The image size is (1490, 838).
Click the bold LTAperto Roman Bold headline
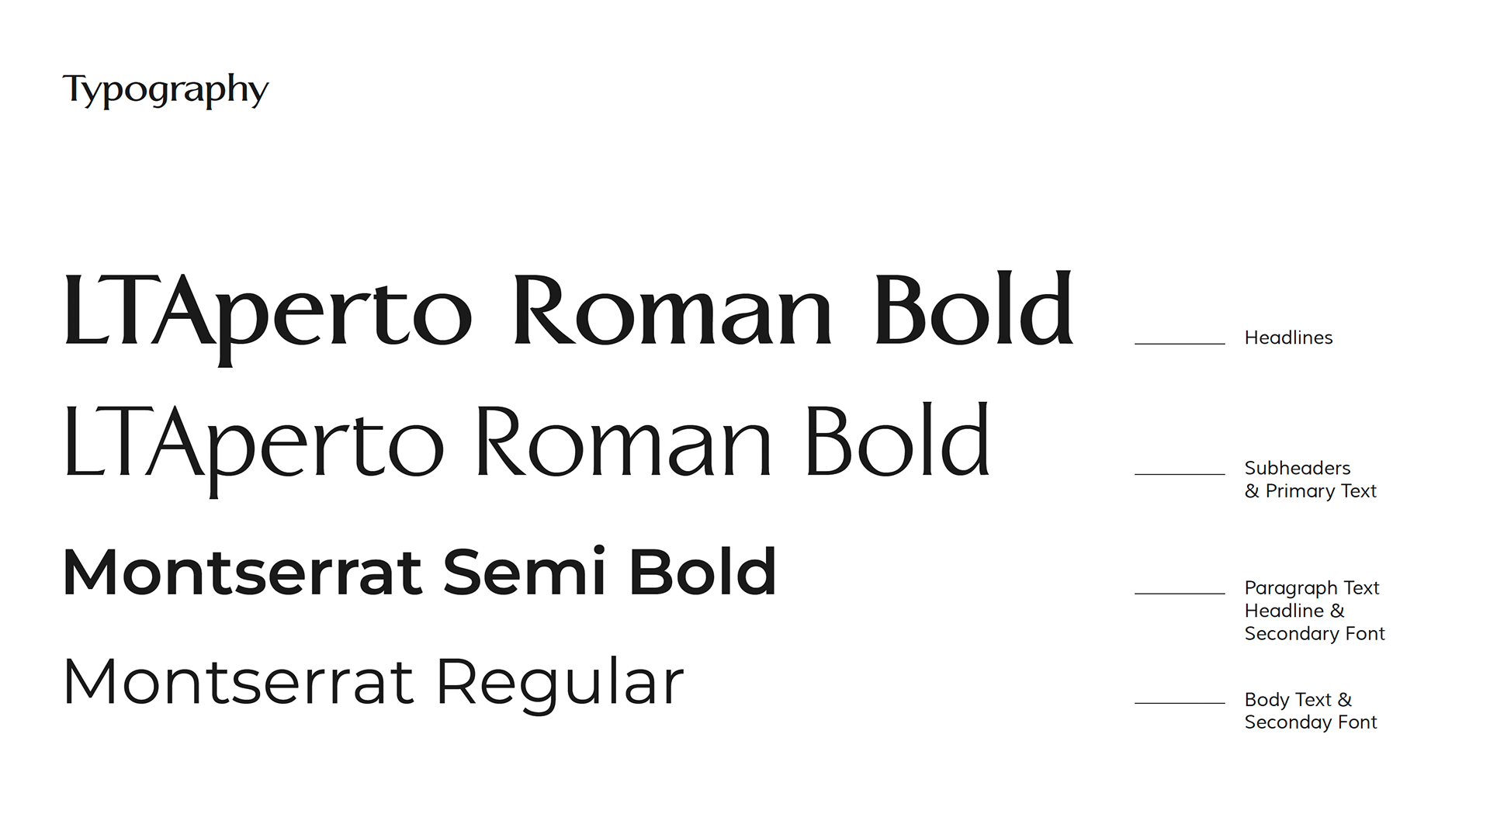pyautogui.click(x=568, y=312)
